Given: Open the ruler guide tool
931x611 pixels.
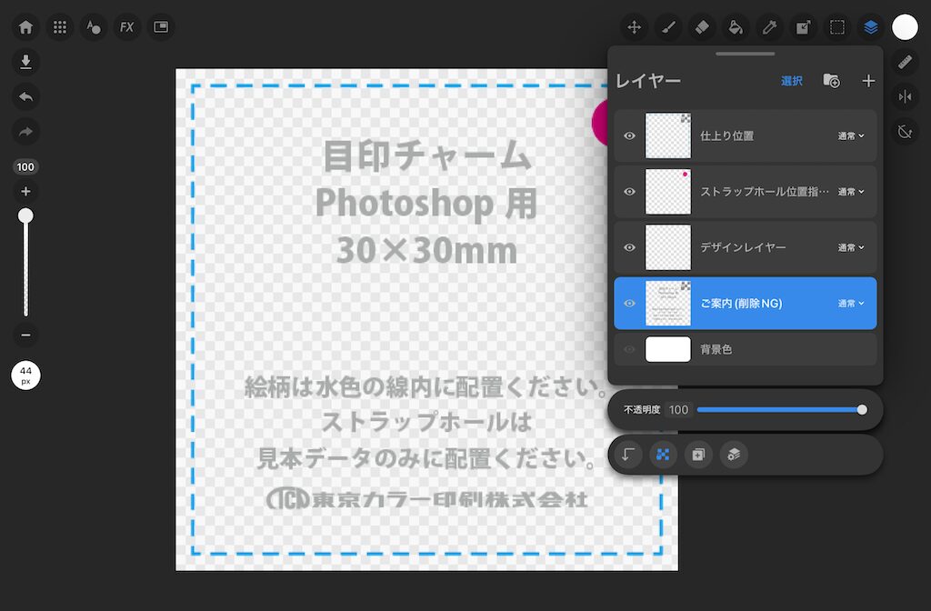Looking at the screenshot, I should point(905,62).
